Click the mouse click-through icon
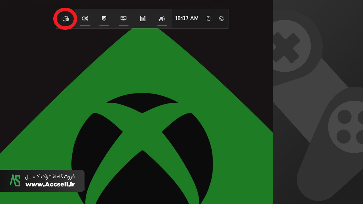This screenshot has width=363, height=204. [208, 19]
